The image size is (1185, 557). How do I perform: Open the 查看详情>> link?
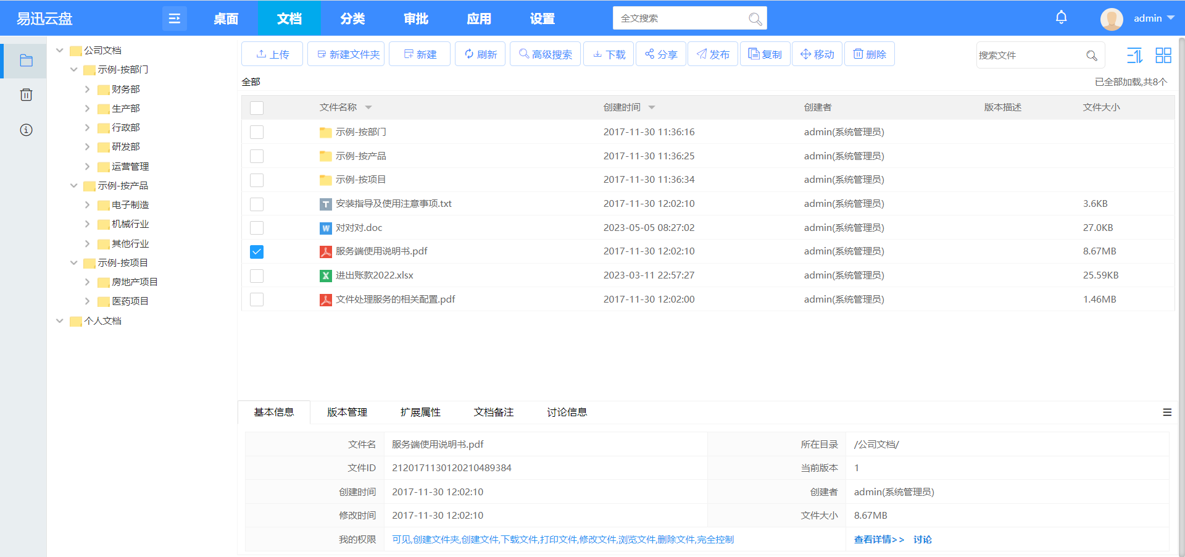[878, 540]
